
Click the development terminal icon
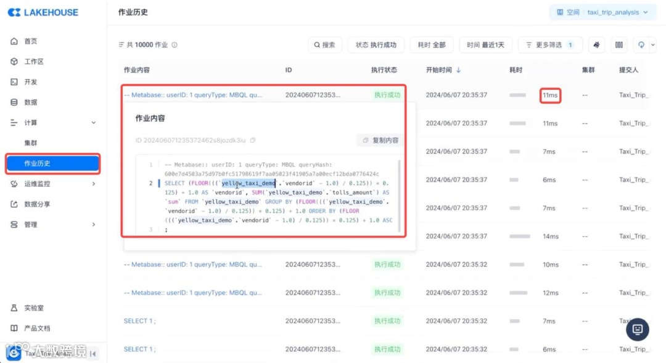click(x=14, y=82)
